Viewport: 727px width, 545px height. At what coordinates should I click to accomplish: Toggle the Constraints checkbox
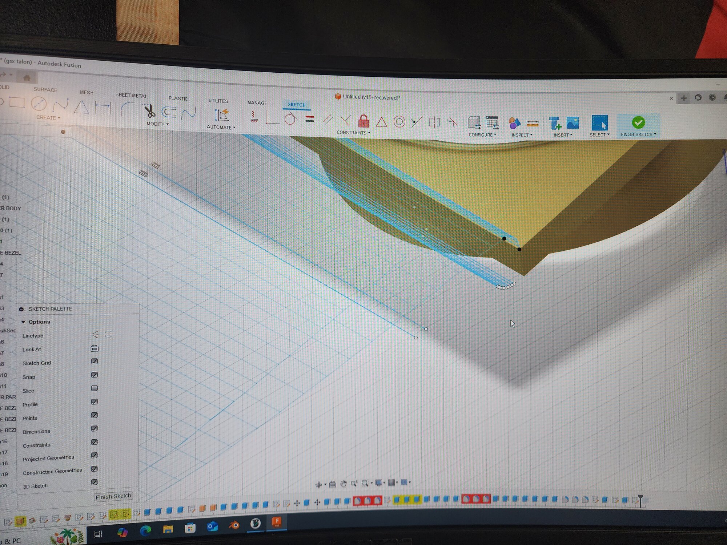pos(95,442)
